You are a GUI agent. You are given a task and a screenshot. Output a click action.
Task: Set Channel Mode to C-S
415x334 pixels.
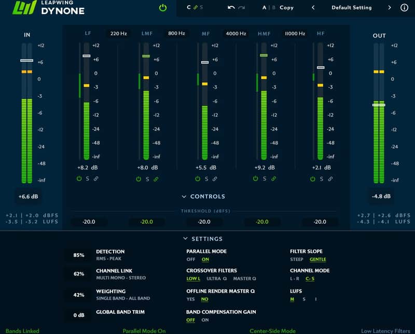point(310,279)
